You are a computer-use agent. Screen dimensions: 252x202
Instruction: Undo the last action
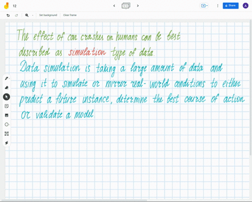pos(8,15)
